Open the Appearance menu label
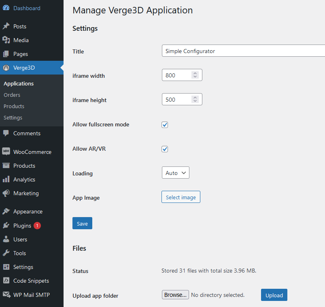 [x=28, y=211]
